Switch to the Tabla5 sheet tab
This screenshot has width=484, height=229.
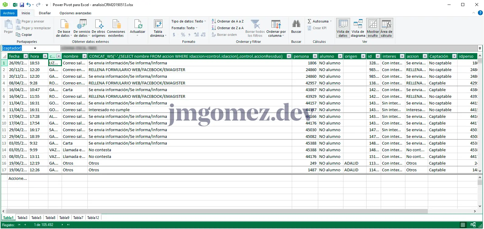[36, 218]
